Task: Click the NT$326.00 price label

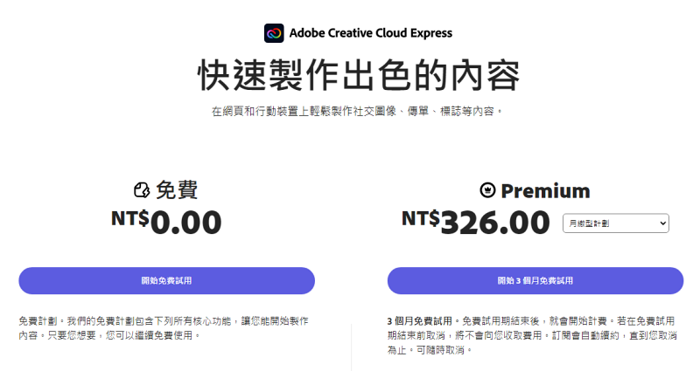Action: click(x=475, y=222)
